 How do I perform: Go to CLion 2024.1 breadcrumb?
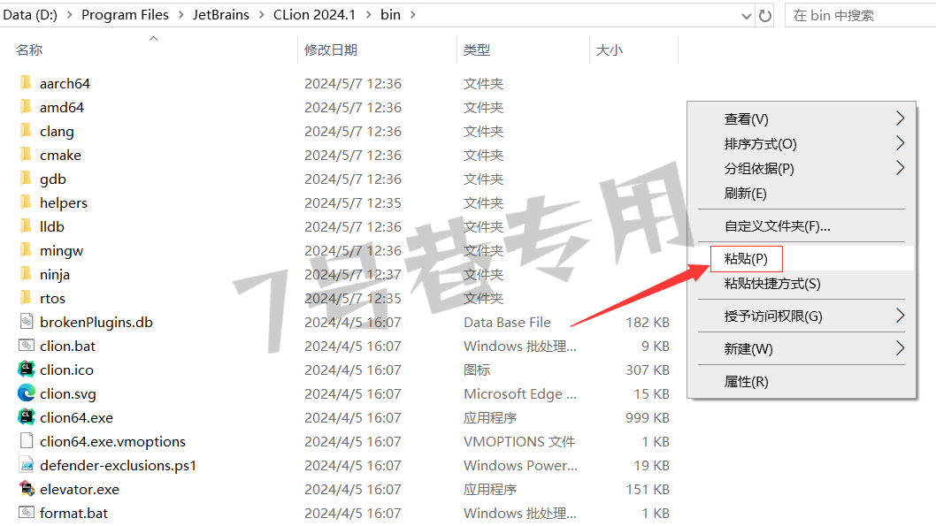[314, 15]
